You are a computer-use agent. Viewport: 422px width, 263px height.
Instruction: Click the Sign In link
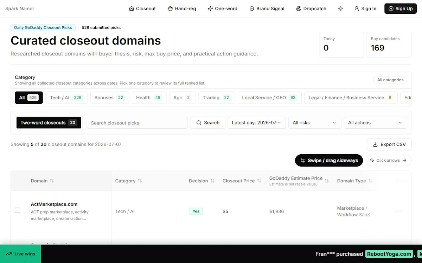[x=365, y=8]
